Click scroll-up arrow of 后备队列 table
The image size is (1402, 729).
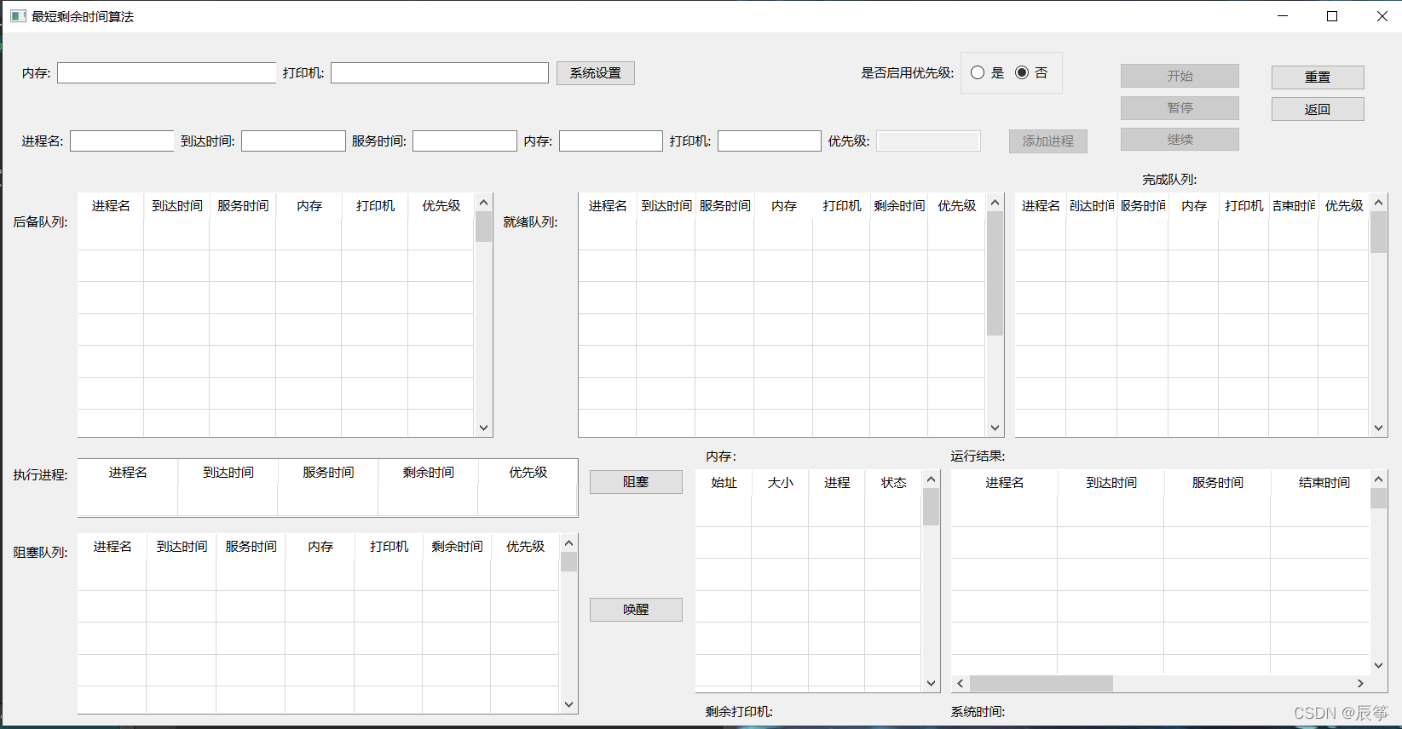pyautogui.click(x=483, y=203)
